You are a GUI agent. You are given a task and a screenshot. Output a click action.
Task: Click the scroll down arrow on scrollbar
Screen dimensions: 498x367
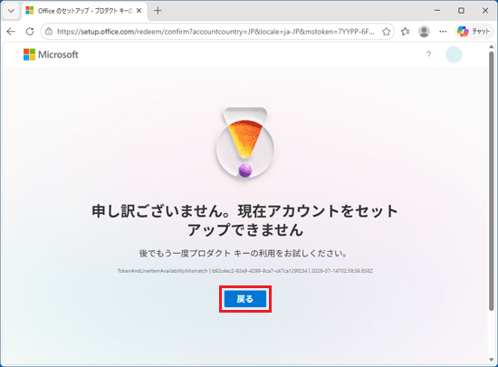(x=492, y=360)
